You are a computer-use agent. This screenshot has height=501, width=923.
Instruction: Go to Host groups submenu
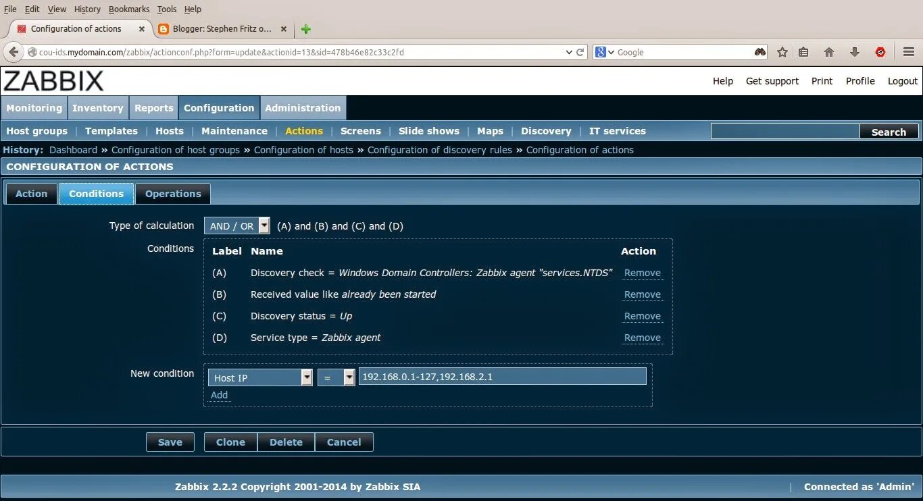click(36, 131)
